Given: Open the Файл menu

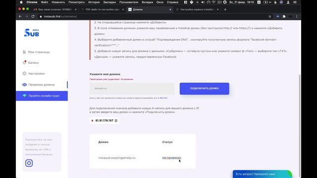Looking at the screenshot, I should point(45,2).
